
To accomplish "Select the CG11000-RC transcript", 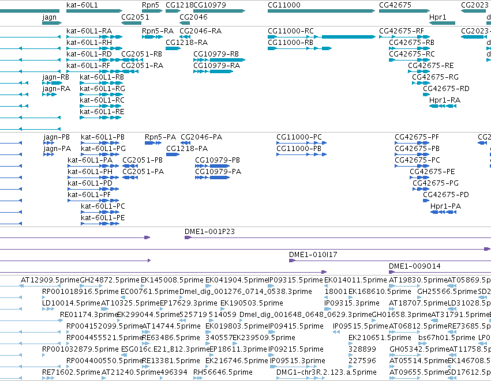I will click(x=321, y=37).
